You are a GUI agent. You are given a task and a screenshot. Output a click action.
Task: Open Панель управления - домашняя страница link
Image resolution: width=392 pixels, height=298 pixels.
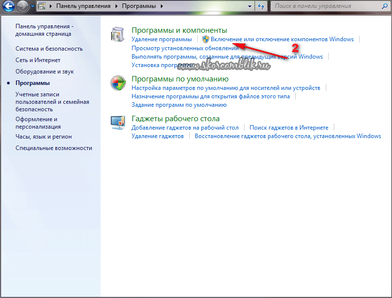[x=44, y=30]
